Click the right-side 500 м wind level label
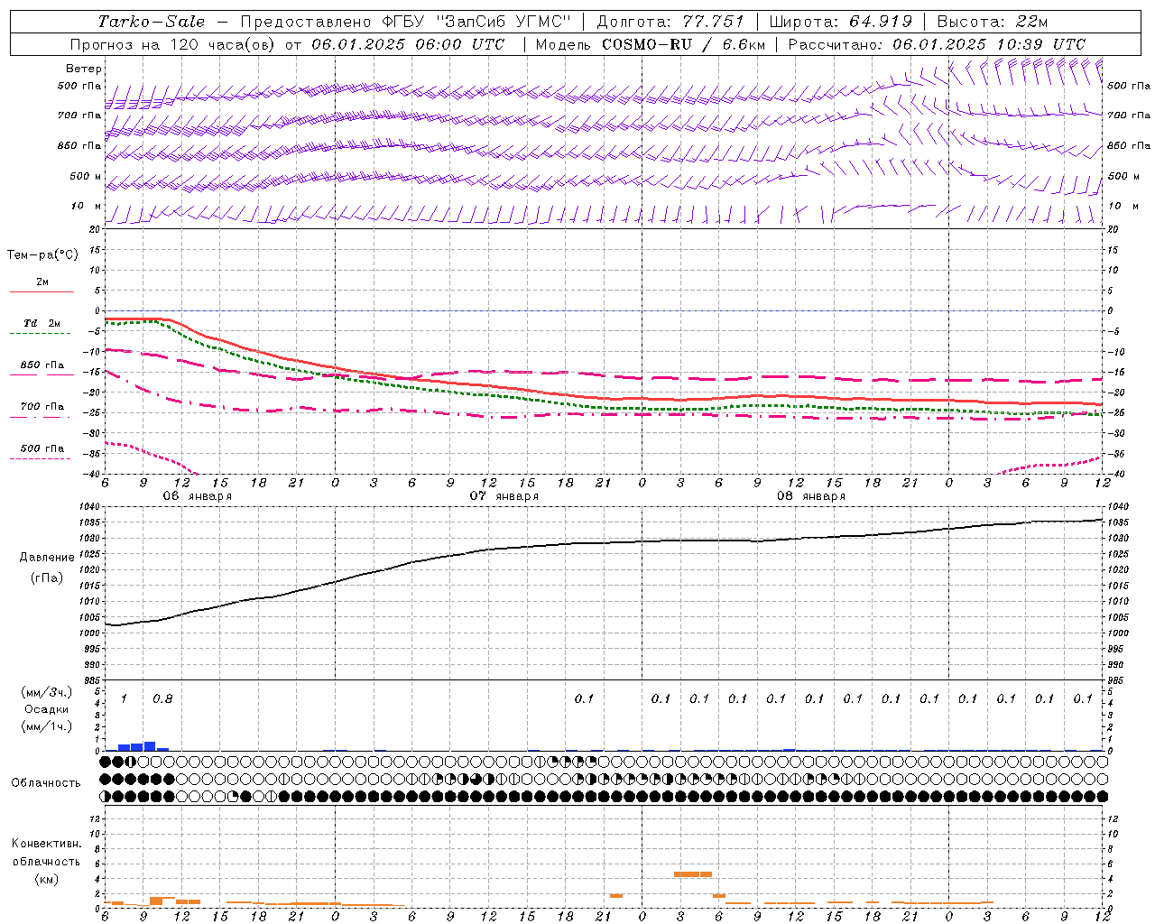Screen dimensions: 1155x924 pyautogui.click(x=1124, y=176)
